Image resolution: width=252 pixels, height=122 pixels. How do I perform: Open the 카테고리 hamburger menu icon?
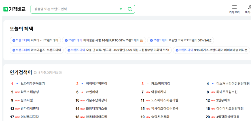pyautogui.click(x=234, y=7)
